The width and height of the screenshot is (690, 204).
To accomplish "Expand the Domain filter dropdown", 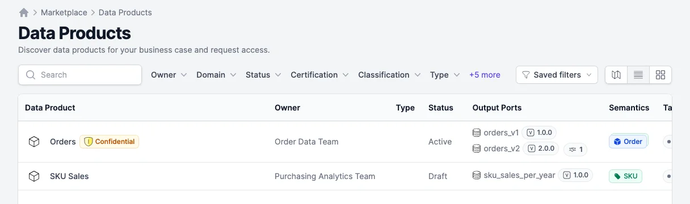I will (x=216, y=75).
